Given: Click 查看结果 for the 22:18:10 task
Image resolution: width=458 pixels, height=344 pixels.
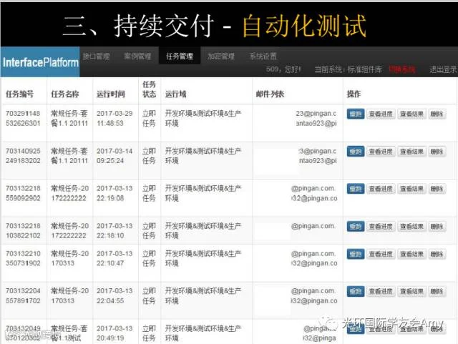Looking at the screenshot, I should (x=412, y=226).
